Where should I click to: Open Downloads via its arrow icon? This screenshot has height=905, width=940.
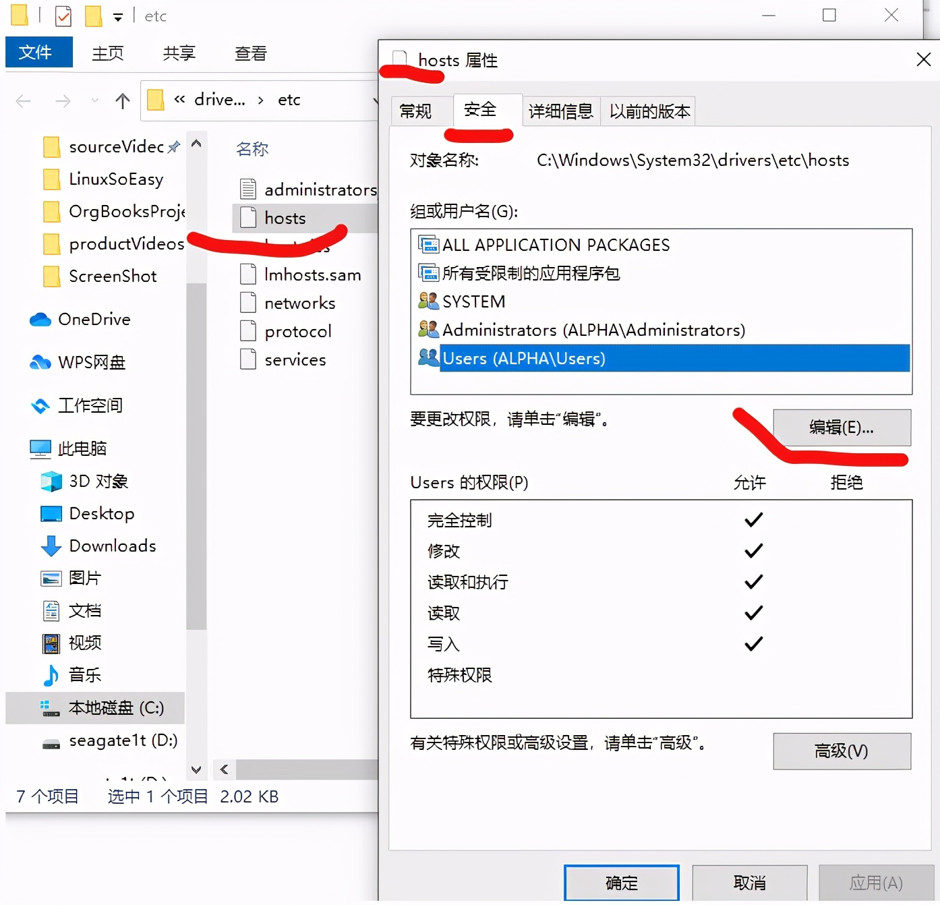[x=51, y=546]
